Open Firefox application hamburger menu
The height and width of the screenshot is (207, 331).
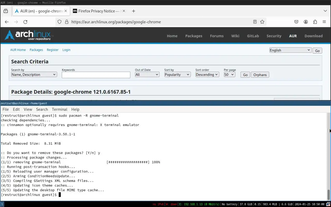(324, 22)
